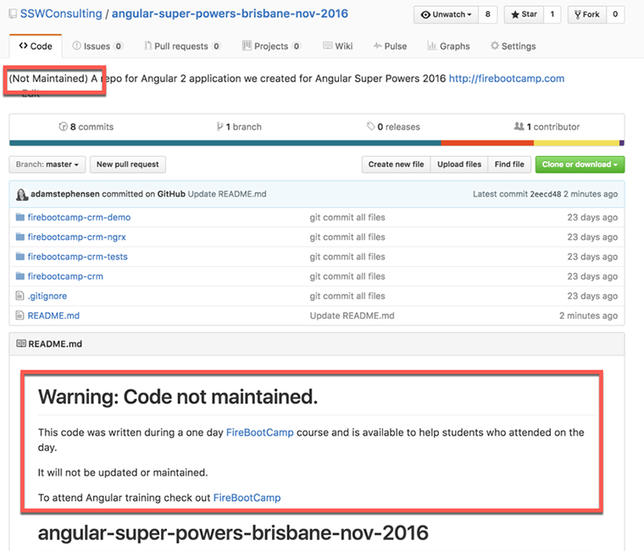Click the file icon next to README.md
This screenshot has height=551, width=644.
tap(20, 315)
